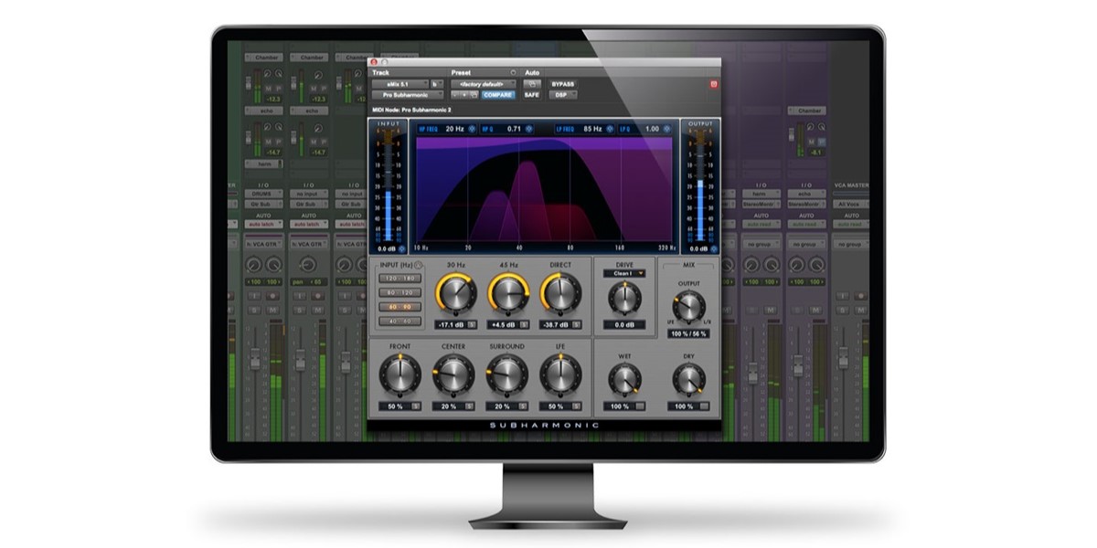The width and height of the screenshot is (1097, 548).
Task: Open the Preset settings menu circle icon
Action: [513, 72]
